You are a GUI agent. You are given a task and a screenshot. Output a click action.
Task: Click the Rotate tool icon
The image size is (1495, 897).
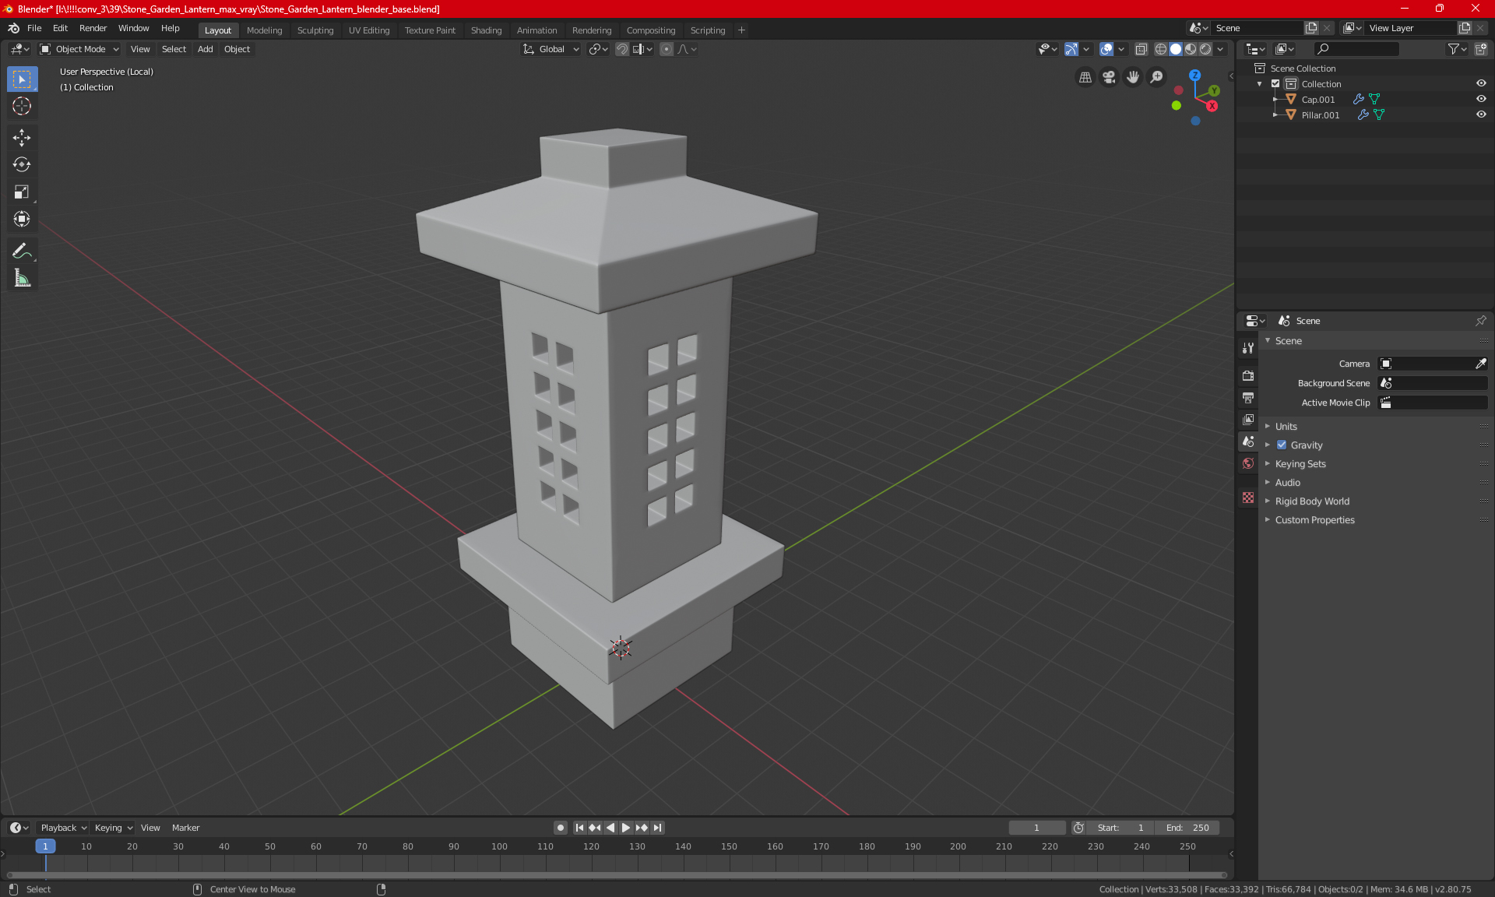coord(21,164)
